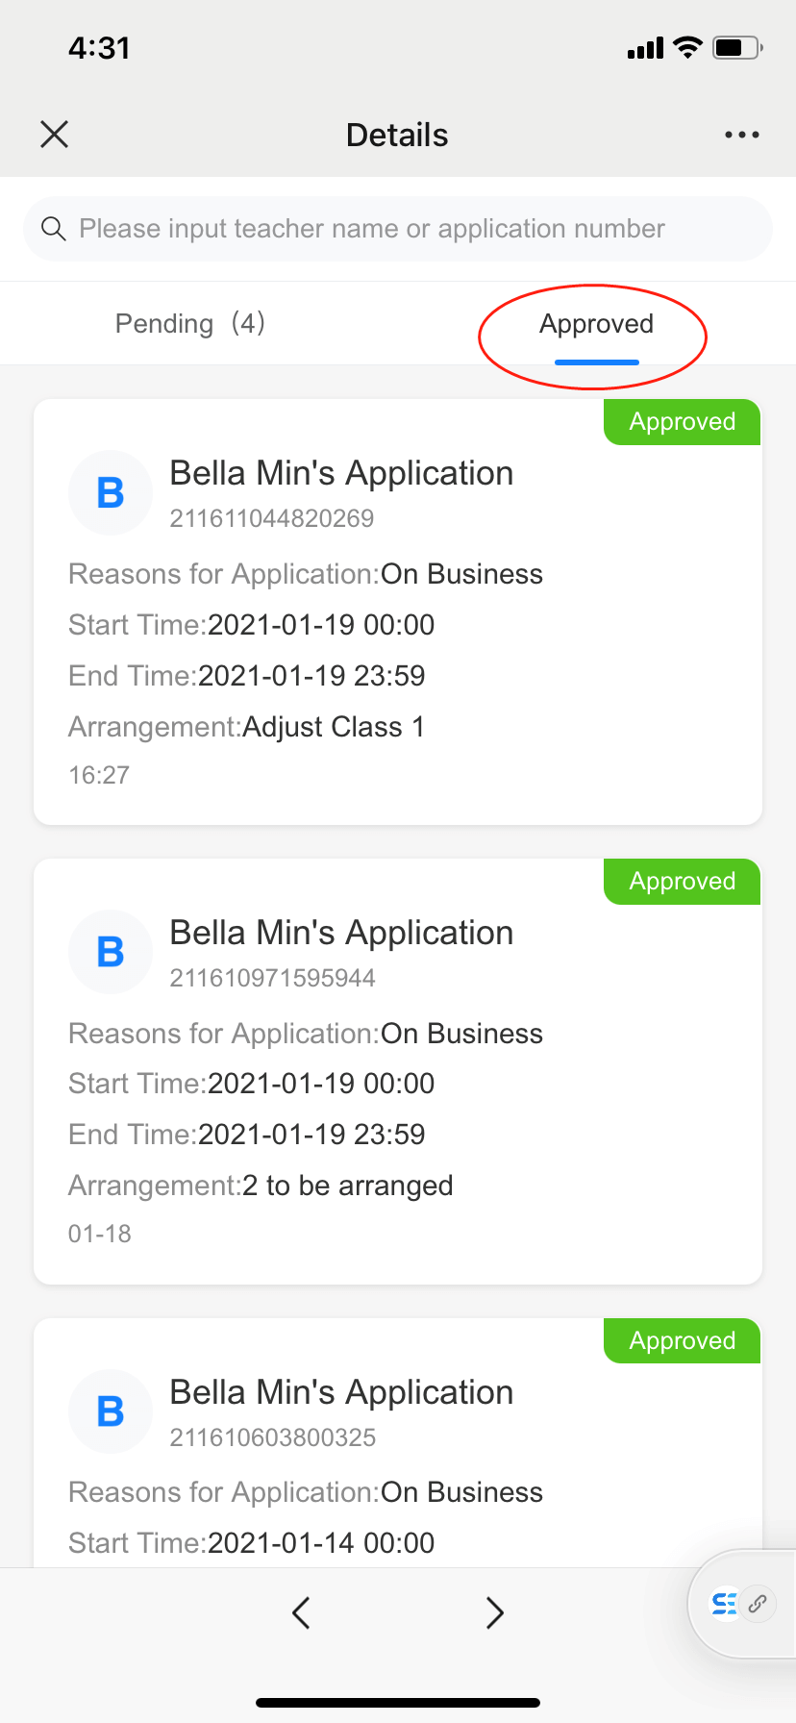The height and width of the screenshot is (1723, 796).
Task: Open Bella Min's Application ending 800325
Action: coord(341,1393)
